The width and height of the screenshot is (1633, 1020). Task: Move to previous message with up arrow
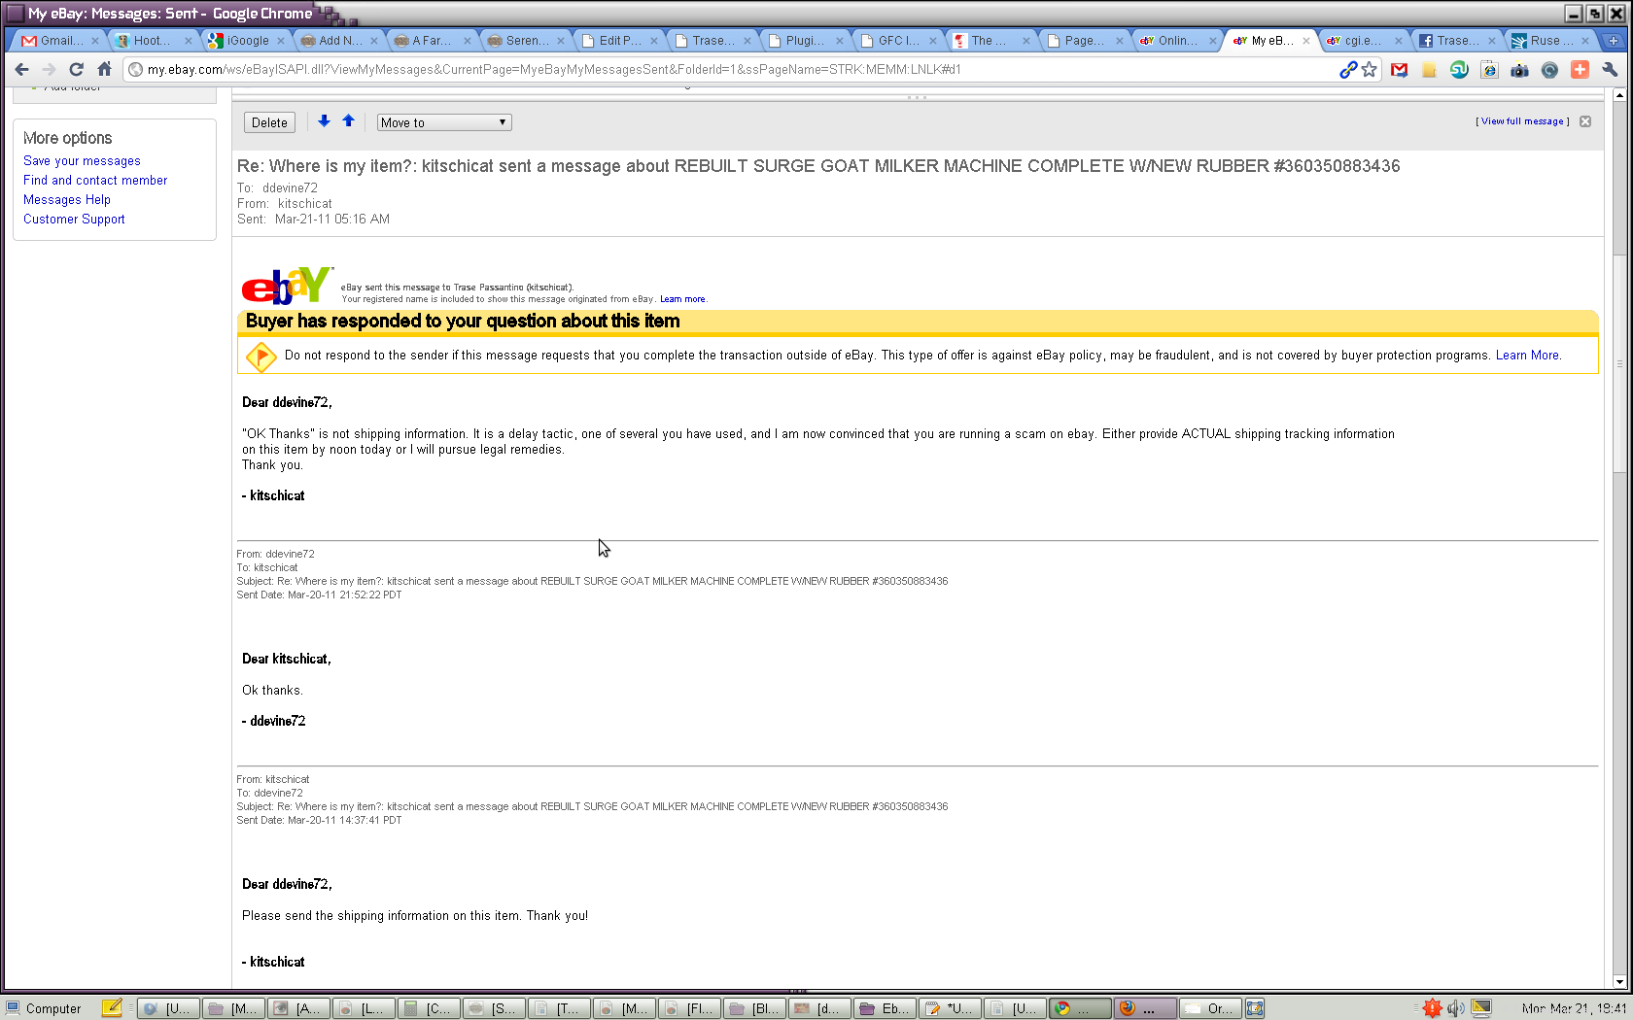[x=348, y=121]
